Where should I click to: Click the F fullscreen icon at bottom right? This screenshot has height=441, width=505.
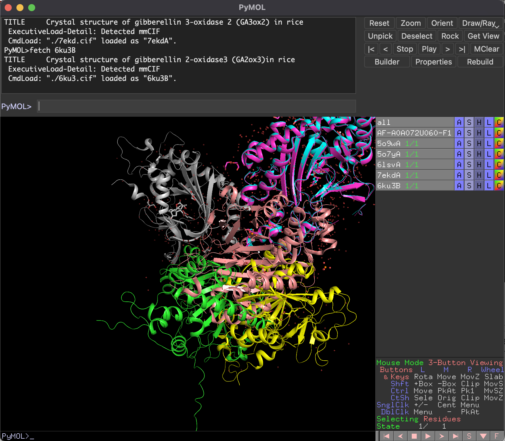(496, 436)
